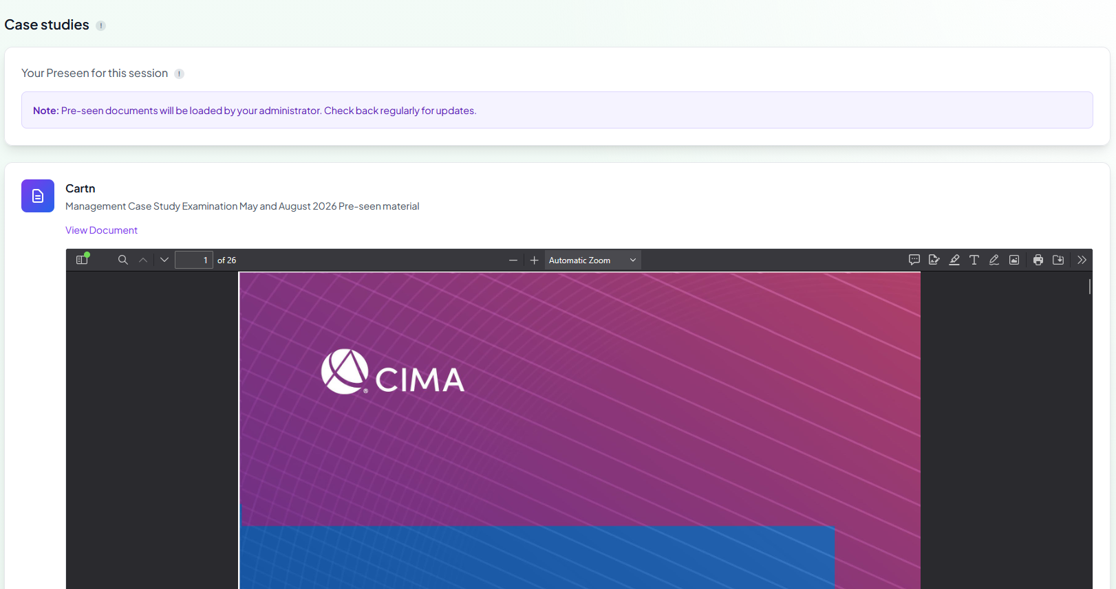The height and width of the screenshot is (589, 1116).
Task: Click 'Your Preseen for this session' label
Action: [x=95, y=74]
